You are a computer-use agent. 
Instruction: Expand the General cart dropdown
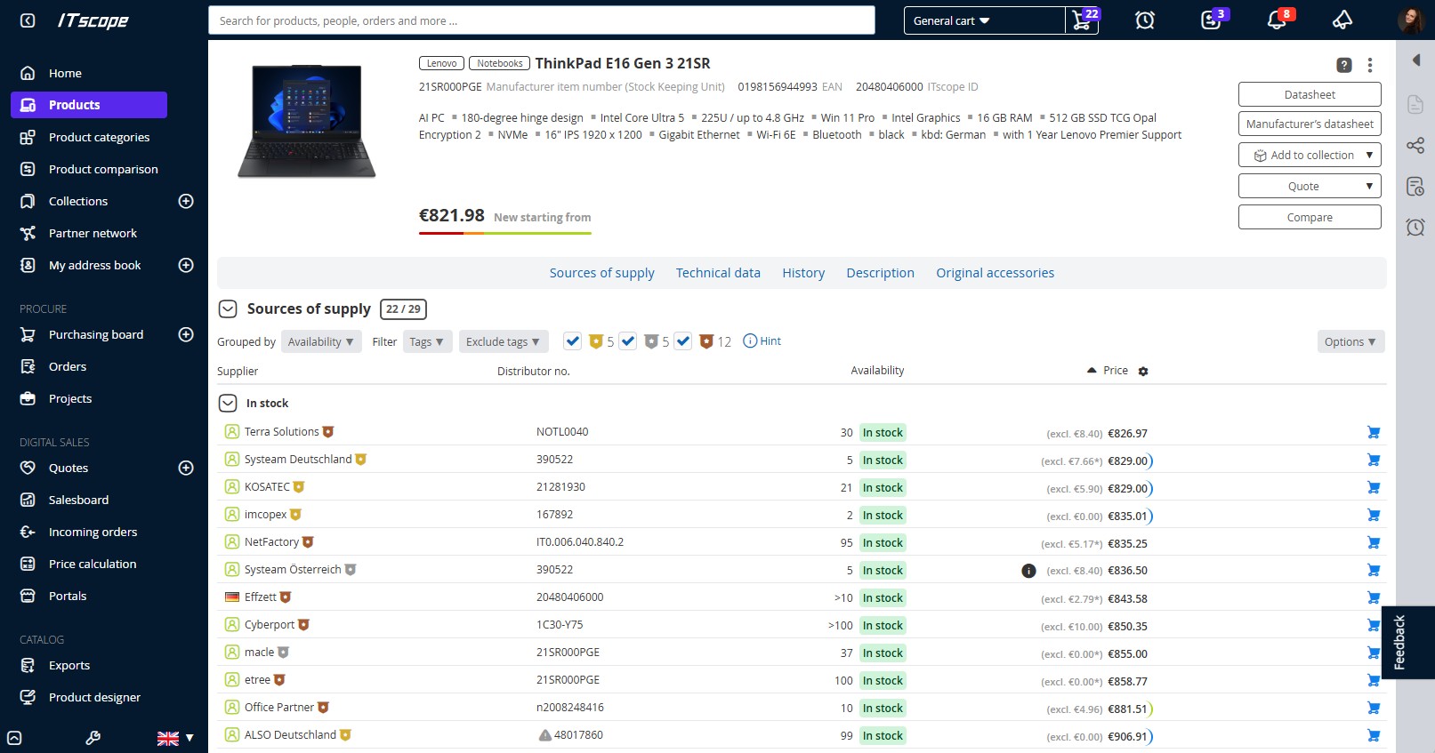click(x=984, y=20)
